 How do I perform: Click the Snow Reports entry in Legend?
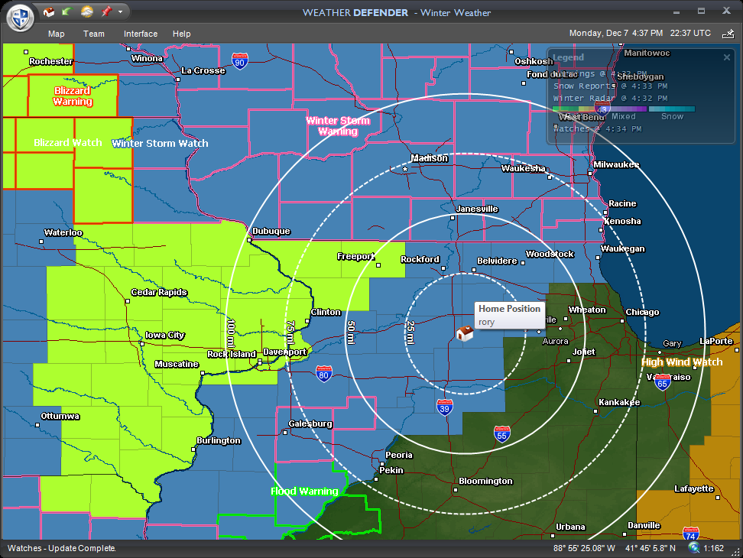pos(610,86)
